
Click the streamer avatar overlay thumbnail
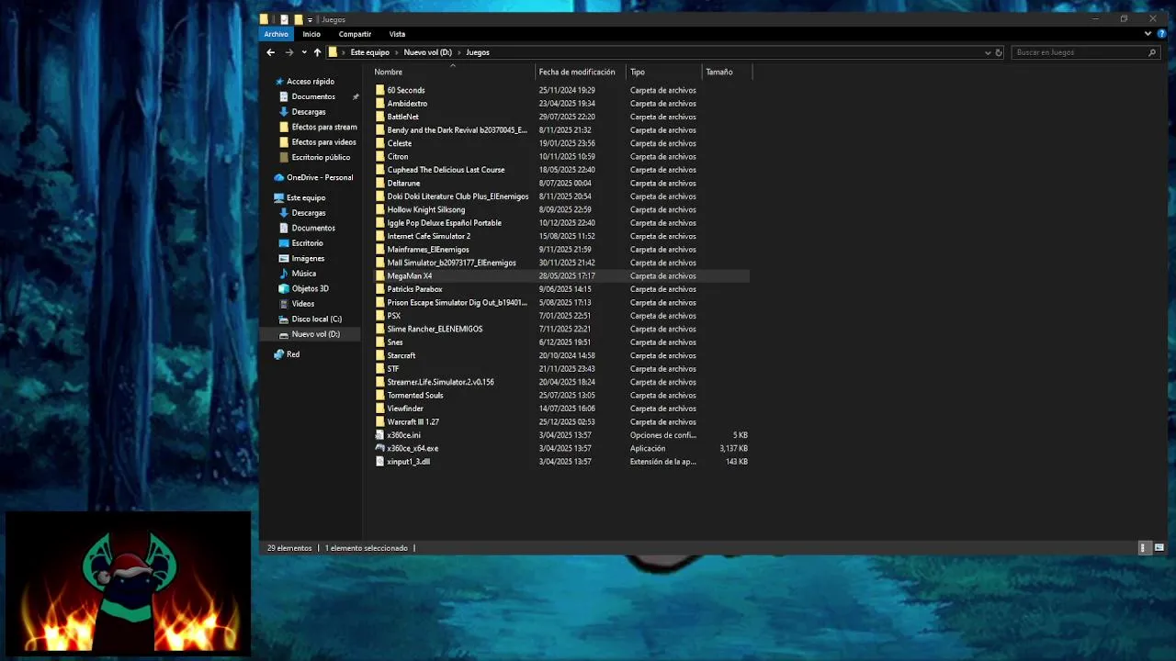(128, 584)
